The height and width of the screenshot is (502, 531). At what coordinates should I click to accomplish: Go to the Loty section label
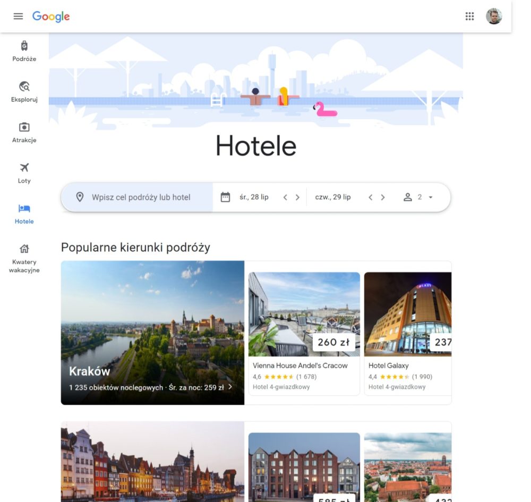point(24,181)
